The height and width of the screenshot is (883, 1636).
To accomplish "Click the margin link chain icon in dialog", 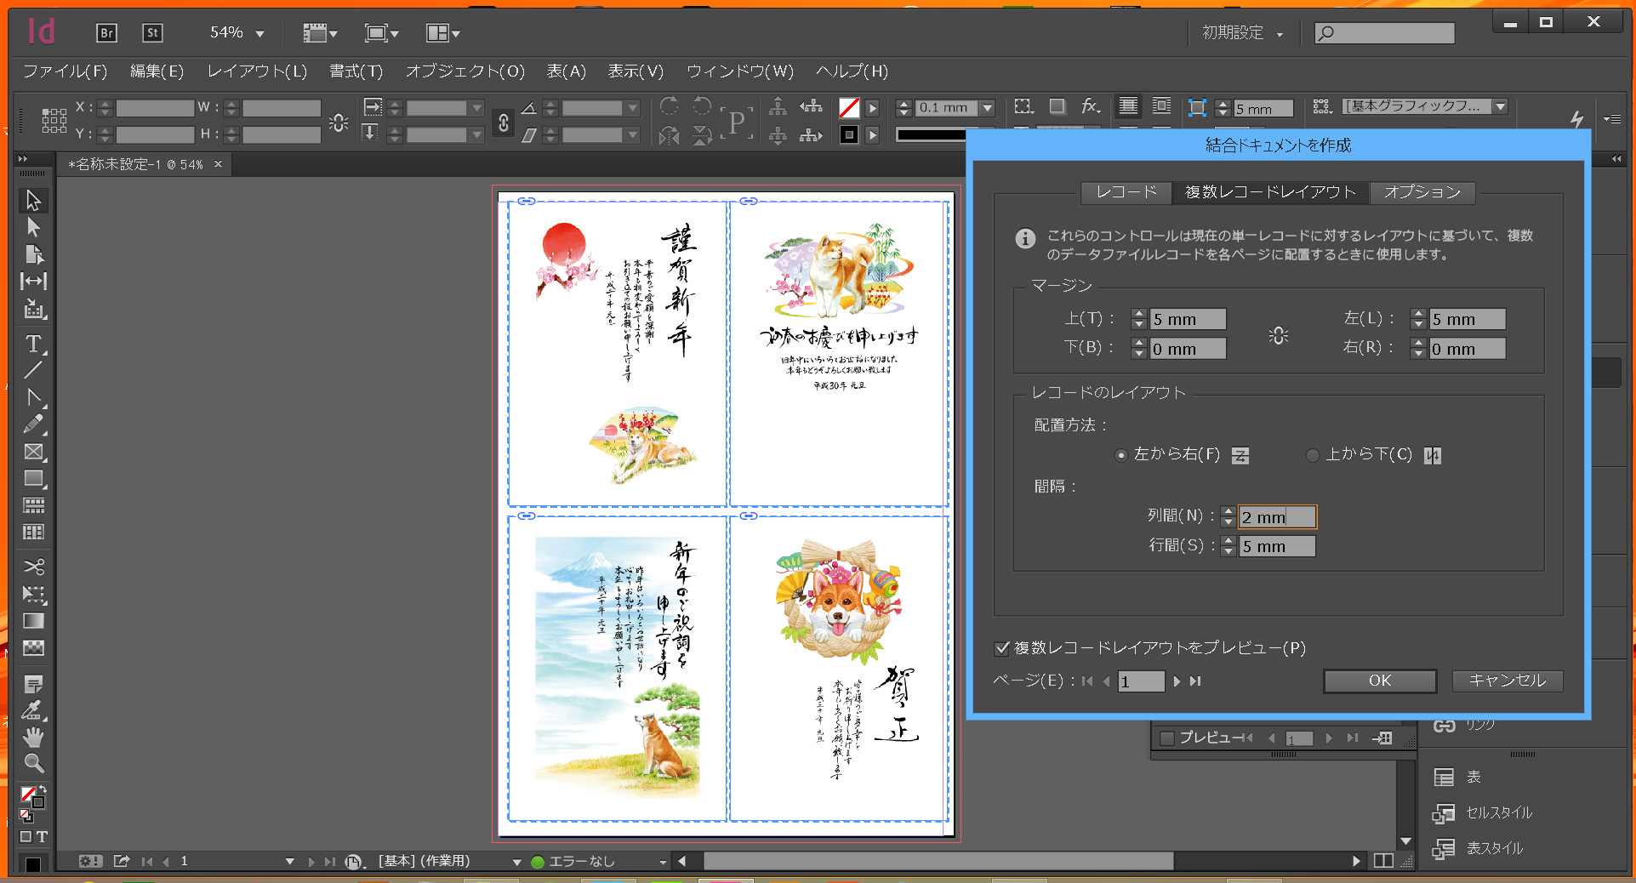I will [1279, 335].
